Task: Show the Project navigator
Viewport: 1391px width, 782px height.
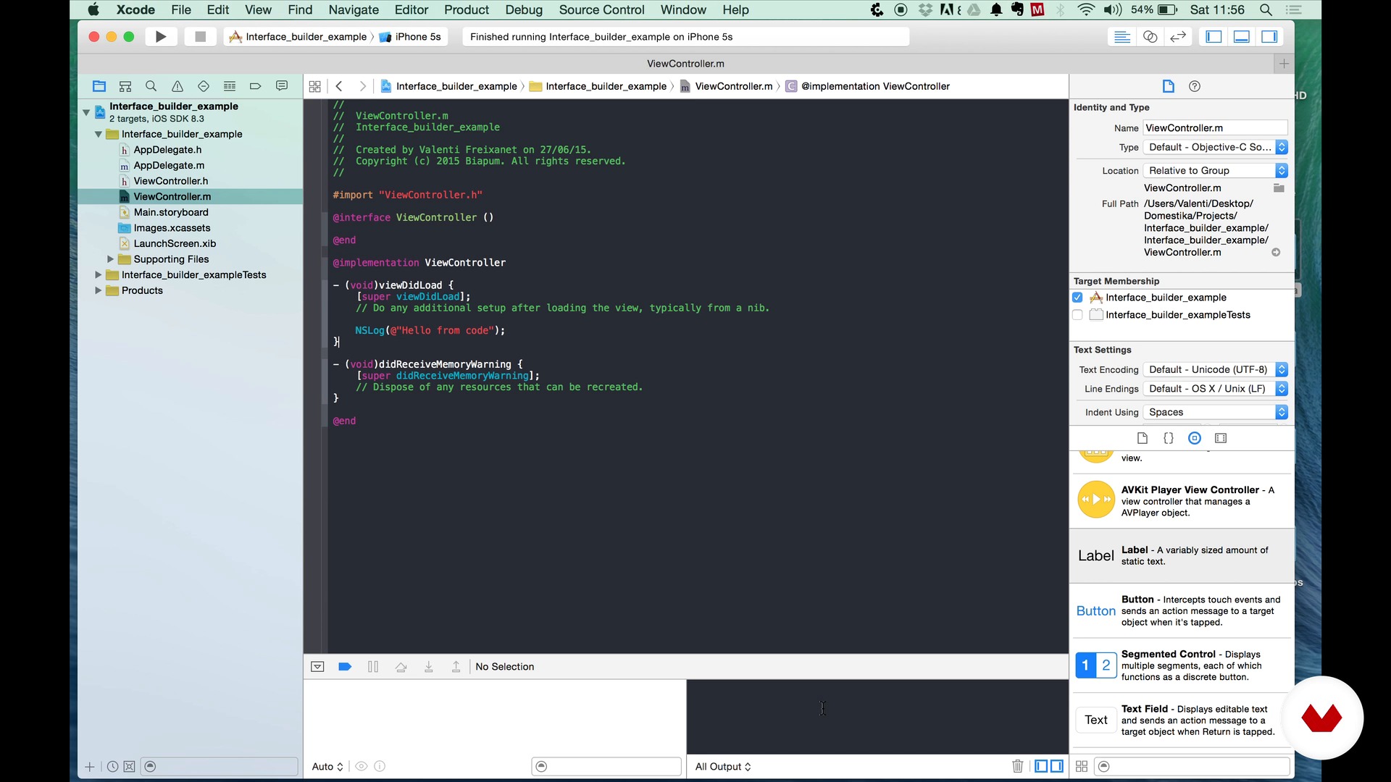Action: [x=99, y=86]
